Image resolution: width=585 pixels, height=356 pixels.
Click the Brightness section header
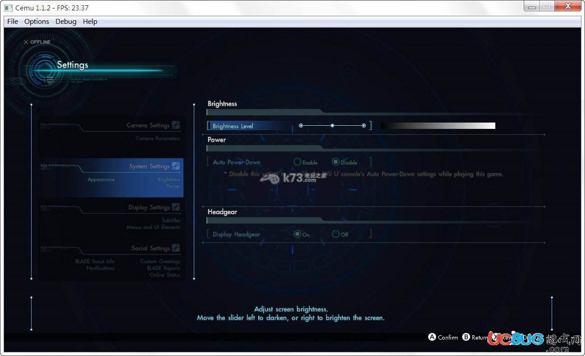(x=222, y=104)
